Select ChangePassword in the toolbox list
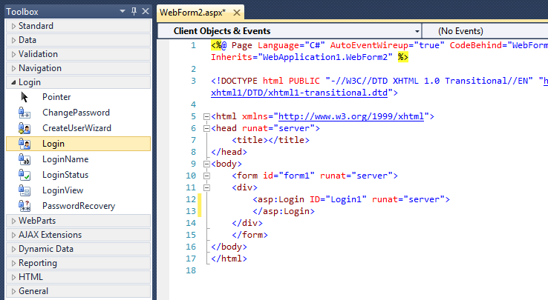This screenshot has height=300, width=548. [78, 113]
